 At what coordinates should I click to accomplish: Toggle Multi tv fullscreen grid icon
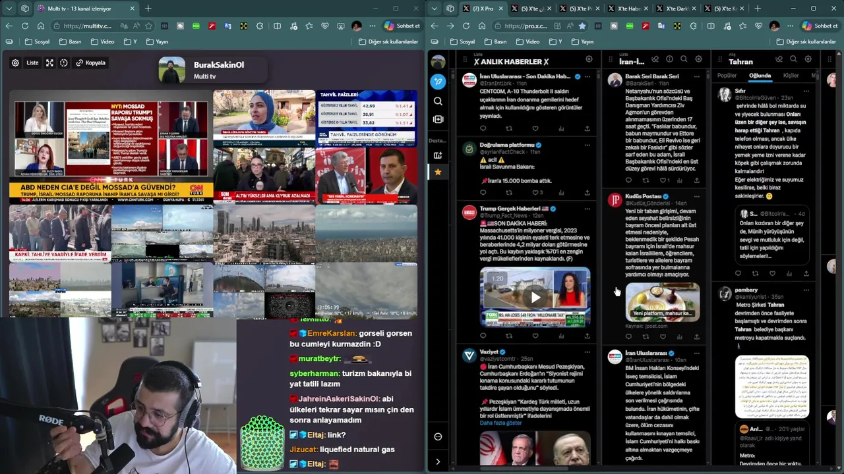pyautogui.click(x=49, y=63)
